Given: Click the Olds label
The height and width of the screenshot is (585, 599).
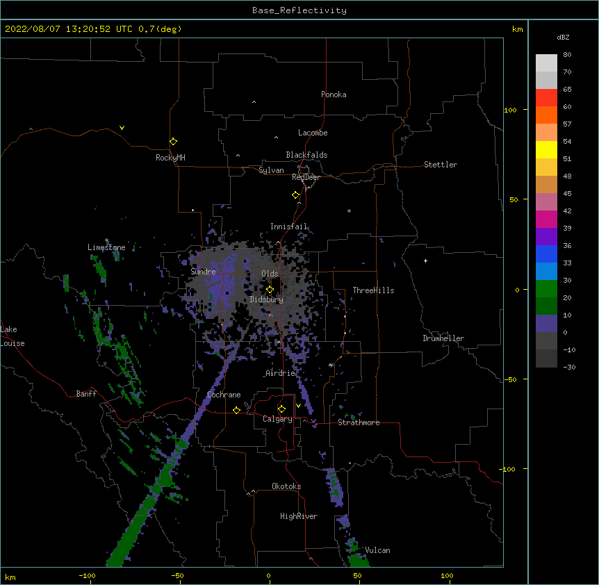Looking at the screenshot, I should pyautogui.click(x=270, y=274).
